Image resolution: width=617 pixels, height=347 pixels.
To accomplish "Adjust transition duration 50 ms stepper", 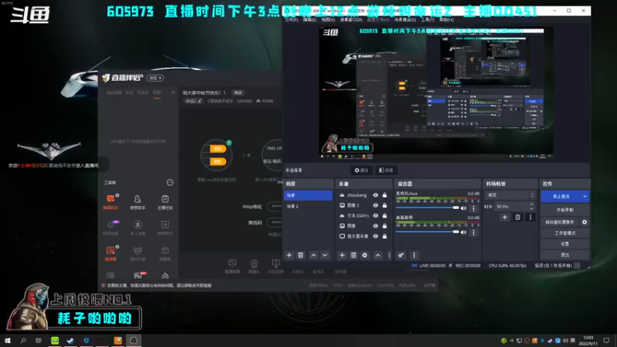I will (x=531, y=206).
